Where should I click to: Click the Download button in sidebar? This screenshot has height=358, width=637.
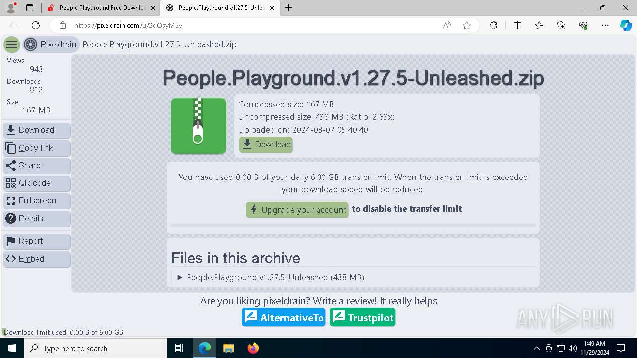[x=37, y=130]
